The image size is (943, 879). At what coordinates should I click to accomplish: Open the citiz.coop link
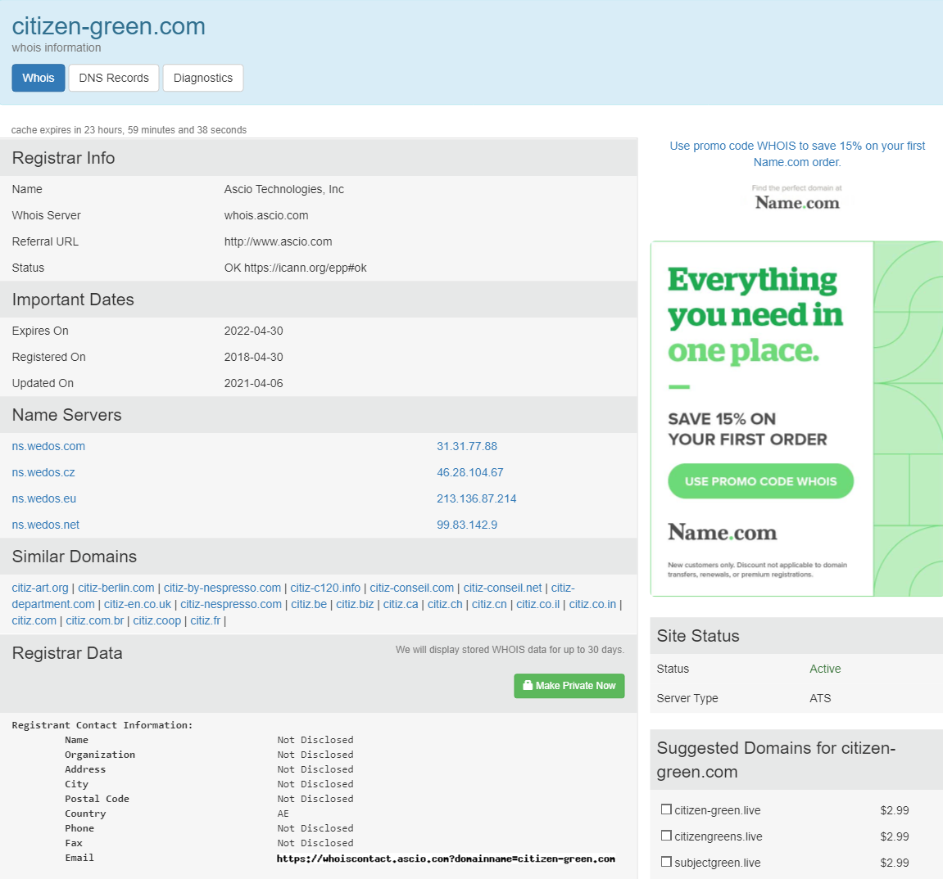pyautogui.click(x=157, y=620)
